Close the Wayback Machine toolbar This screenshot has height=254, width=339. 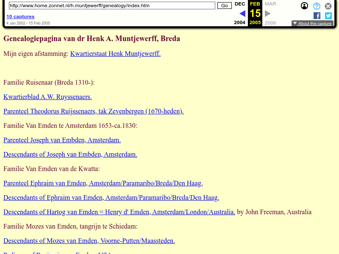click(x=328, y=6)
